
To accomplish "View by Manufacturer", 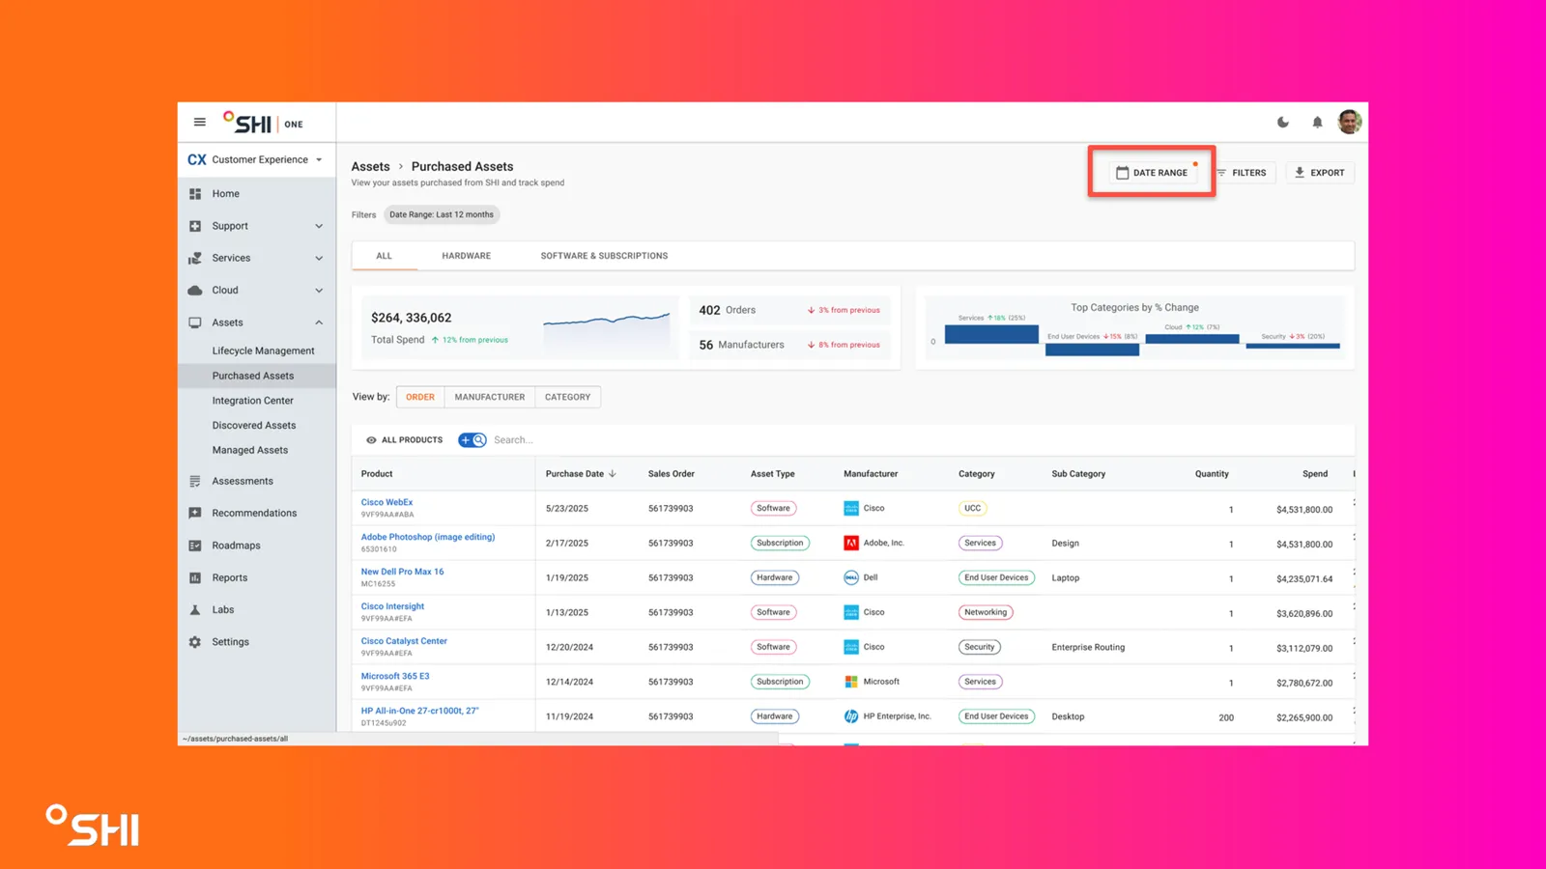I will [x=490, y=397].
